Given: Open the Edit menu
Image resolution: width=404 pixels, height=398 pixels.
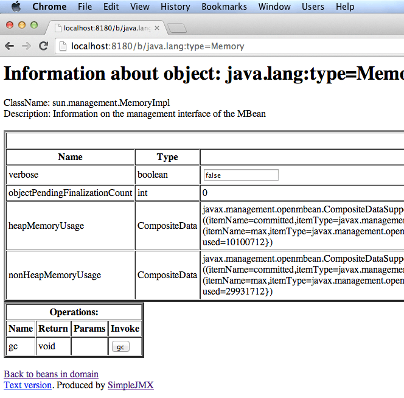Looking at the screenshot, I should click(x=111, y=7).
